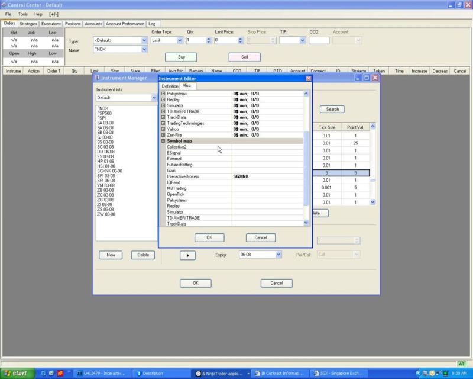Click New in Instrument Manager
Image resolution: width=473 pixels, height=379 pixels.
[111, 255]
